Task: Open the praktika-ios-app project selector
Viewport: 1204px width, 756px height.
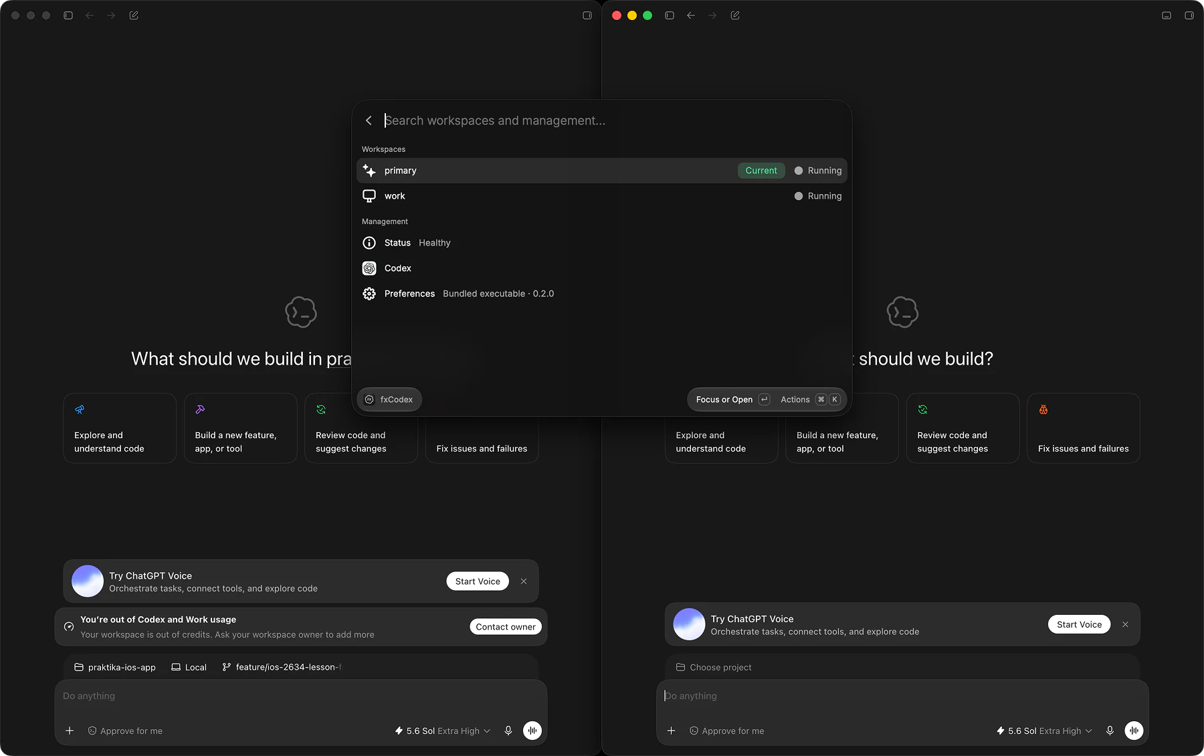Action: 115,667
